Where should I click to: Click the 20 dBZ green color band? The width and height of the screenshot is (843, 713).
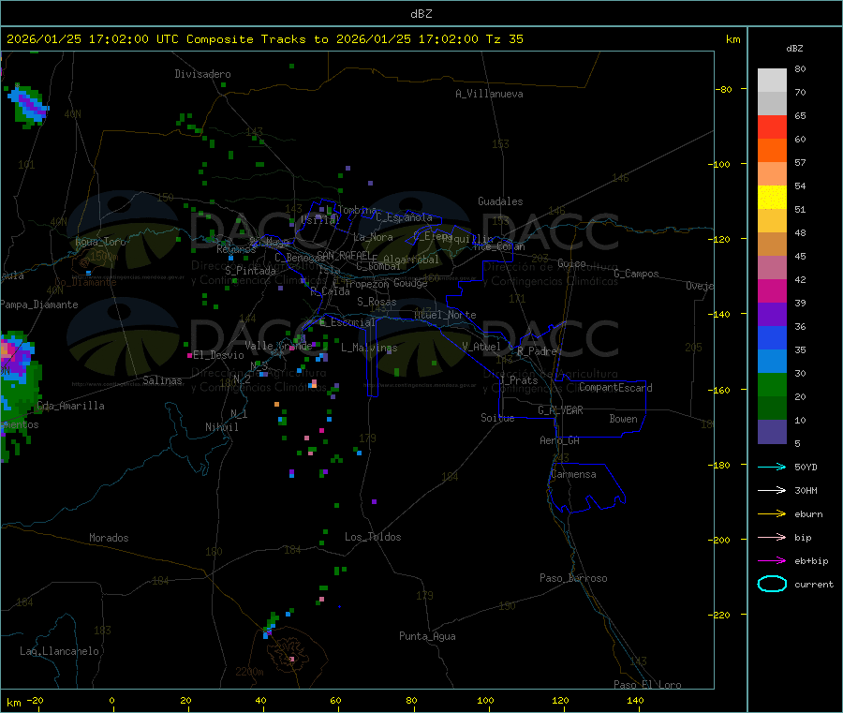772,384
